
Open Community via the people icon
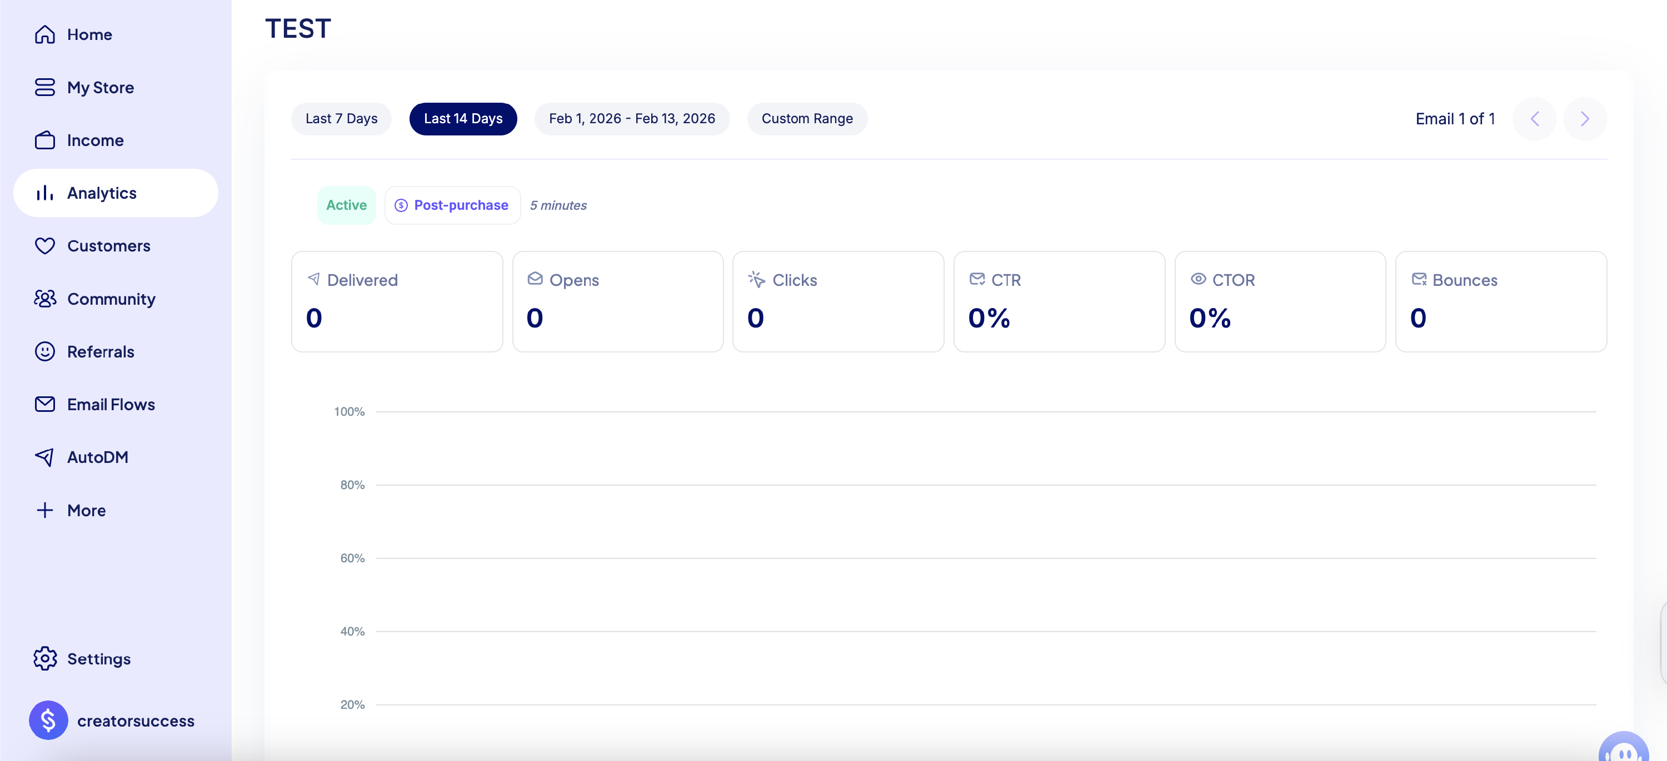coord(44,299)
